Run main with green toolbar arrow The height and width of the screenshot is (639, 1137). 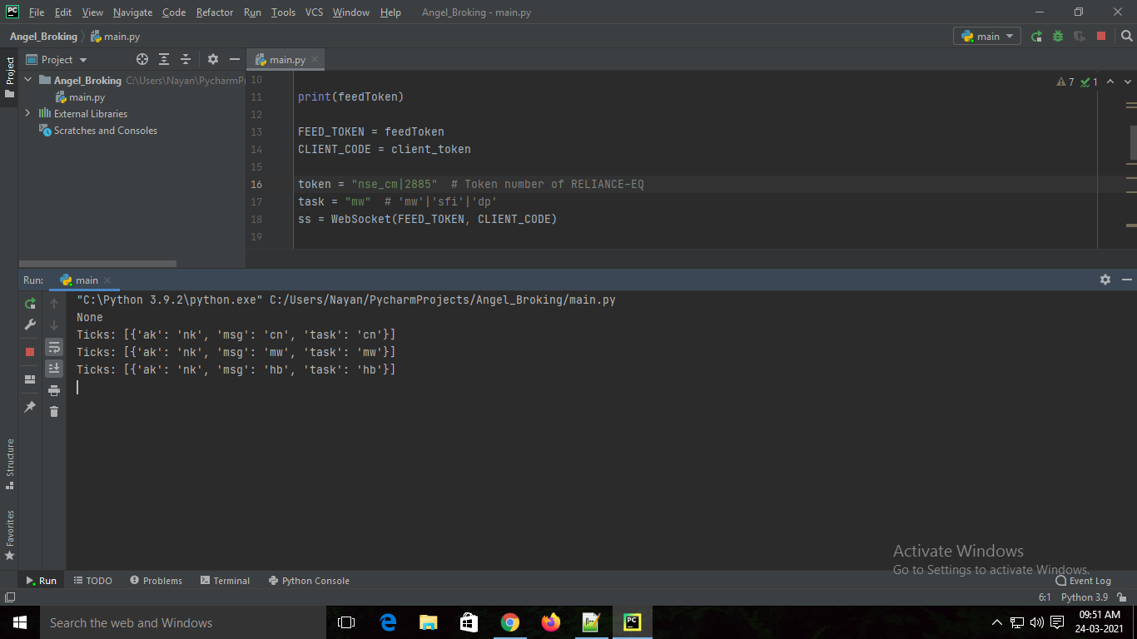pos(1036,36)
